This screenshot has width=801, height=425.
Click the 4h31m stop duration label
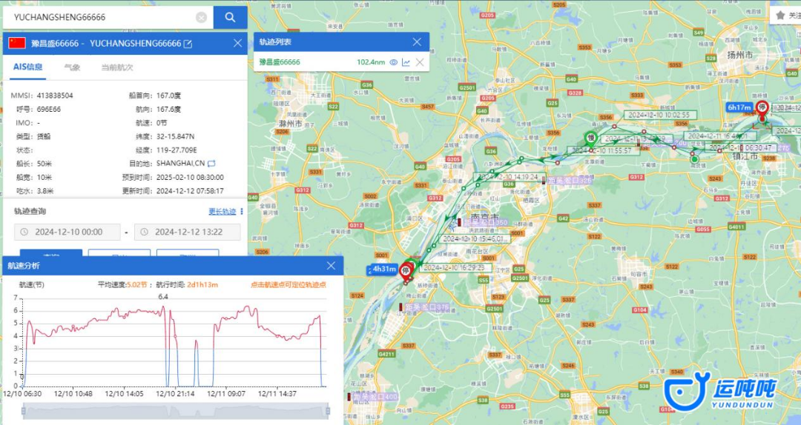[383, 269]
